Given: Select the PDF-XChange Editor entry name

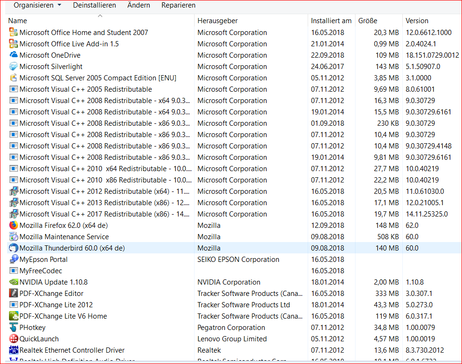Looking at the screenshot, I should point(51,294).
